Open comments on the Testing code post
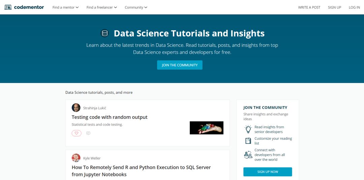 [88, 133]
